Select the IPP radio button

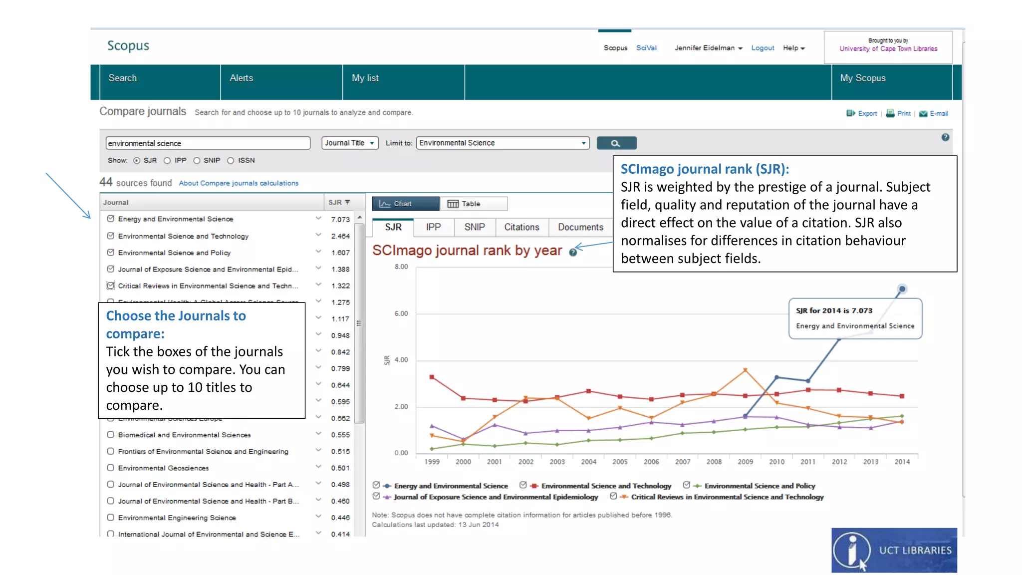click(x=167, y=161)
